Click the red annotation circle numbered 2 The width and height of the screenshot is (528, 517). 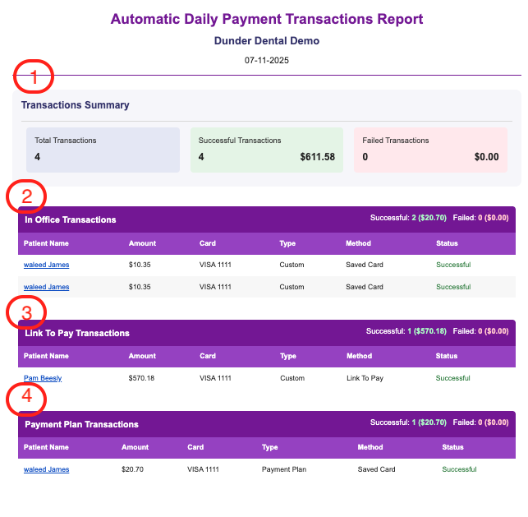pos(26,196)
